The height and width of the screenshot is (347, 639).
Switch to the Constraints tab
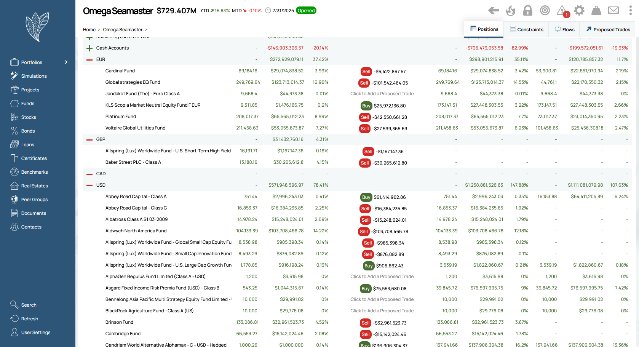[x=526, y=30]
